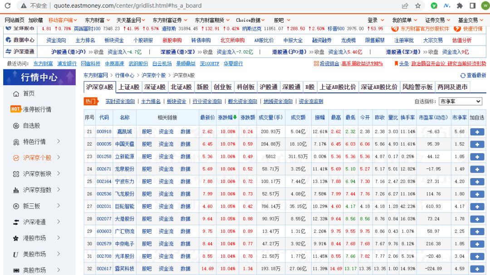
Task: Open 自选股 sidebar icon
Action: point(16,126)
